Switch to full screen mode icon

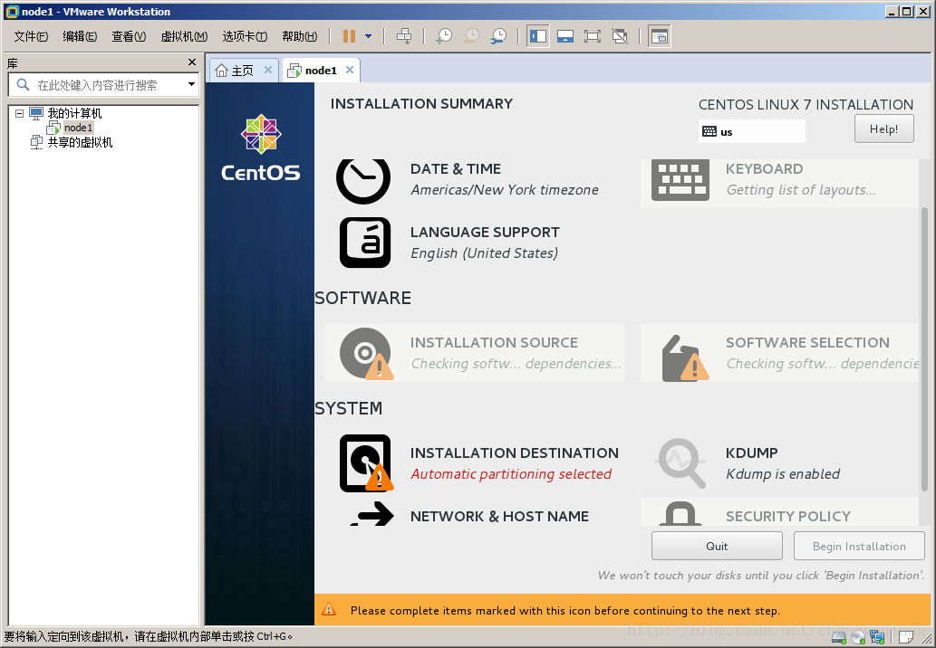593,36
